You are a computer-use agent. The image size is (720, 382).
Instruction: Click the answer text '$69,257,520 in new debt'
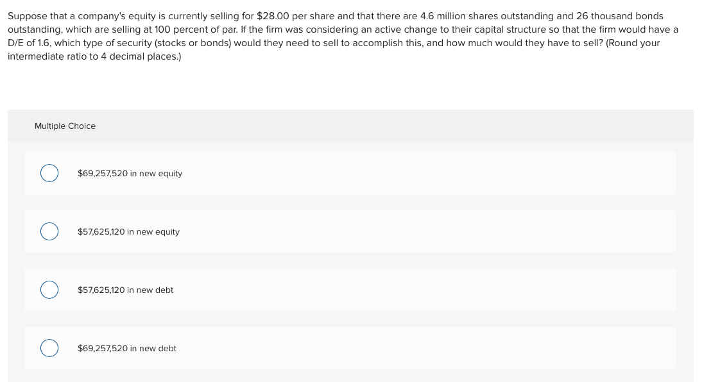[126, 348]
